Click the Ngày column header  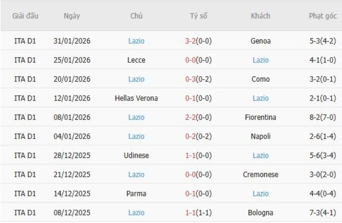pyautogui.click(x=72, y=16)
